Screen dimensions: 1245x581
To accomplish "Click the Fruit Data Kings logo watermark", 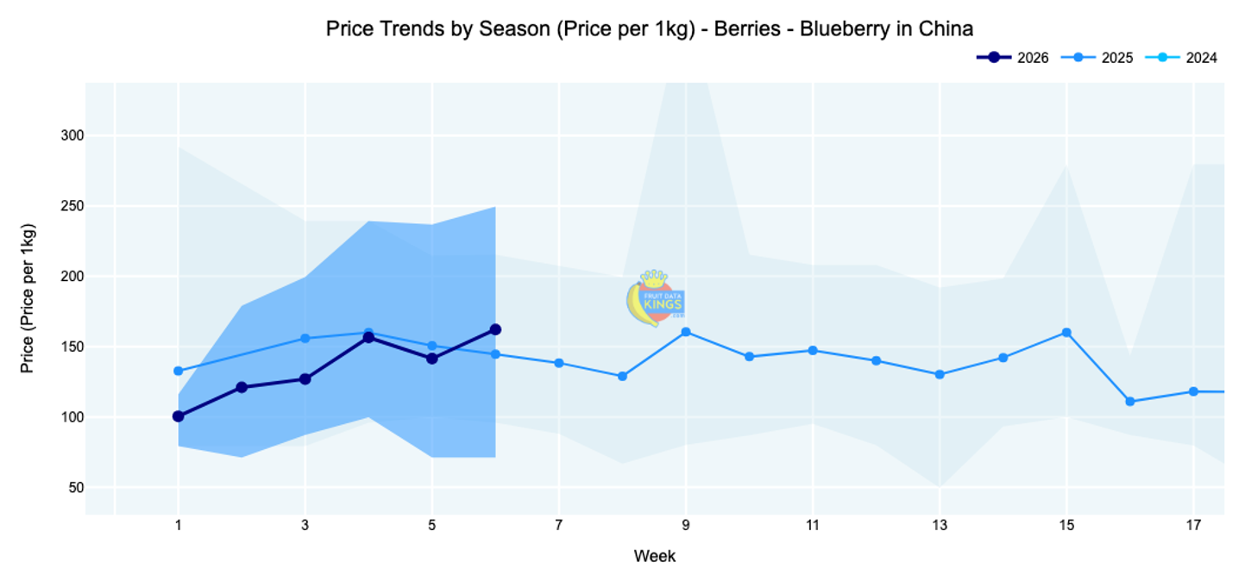I will click(x=655, y=298).
